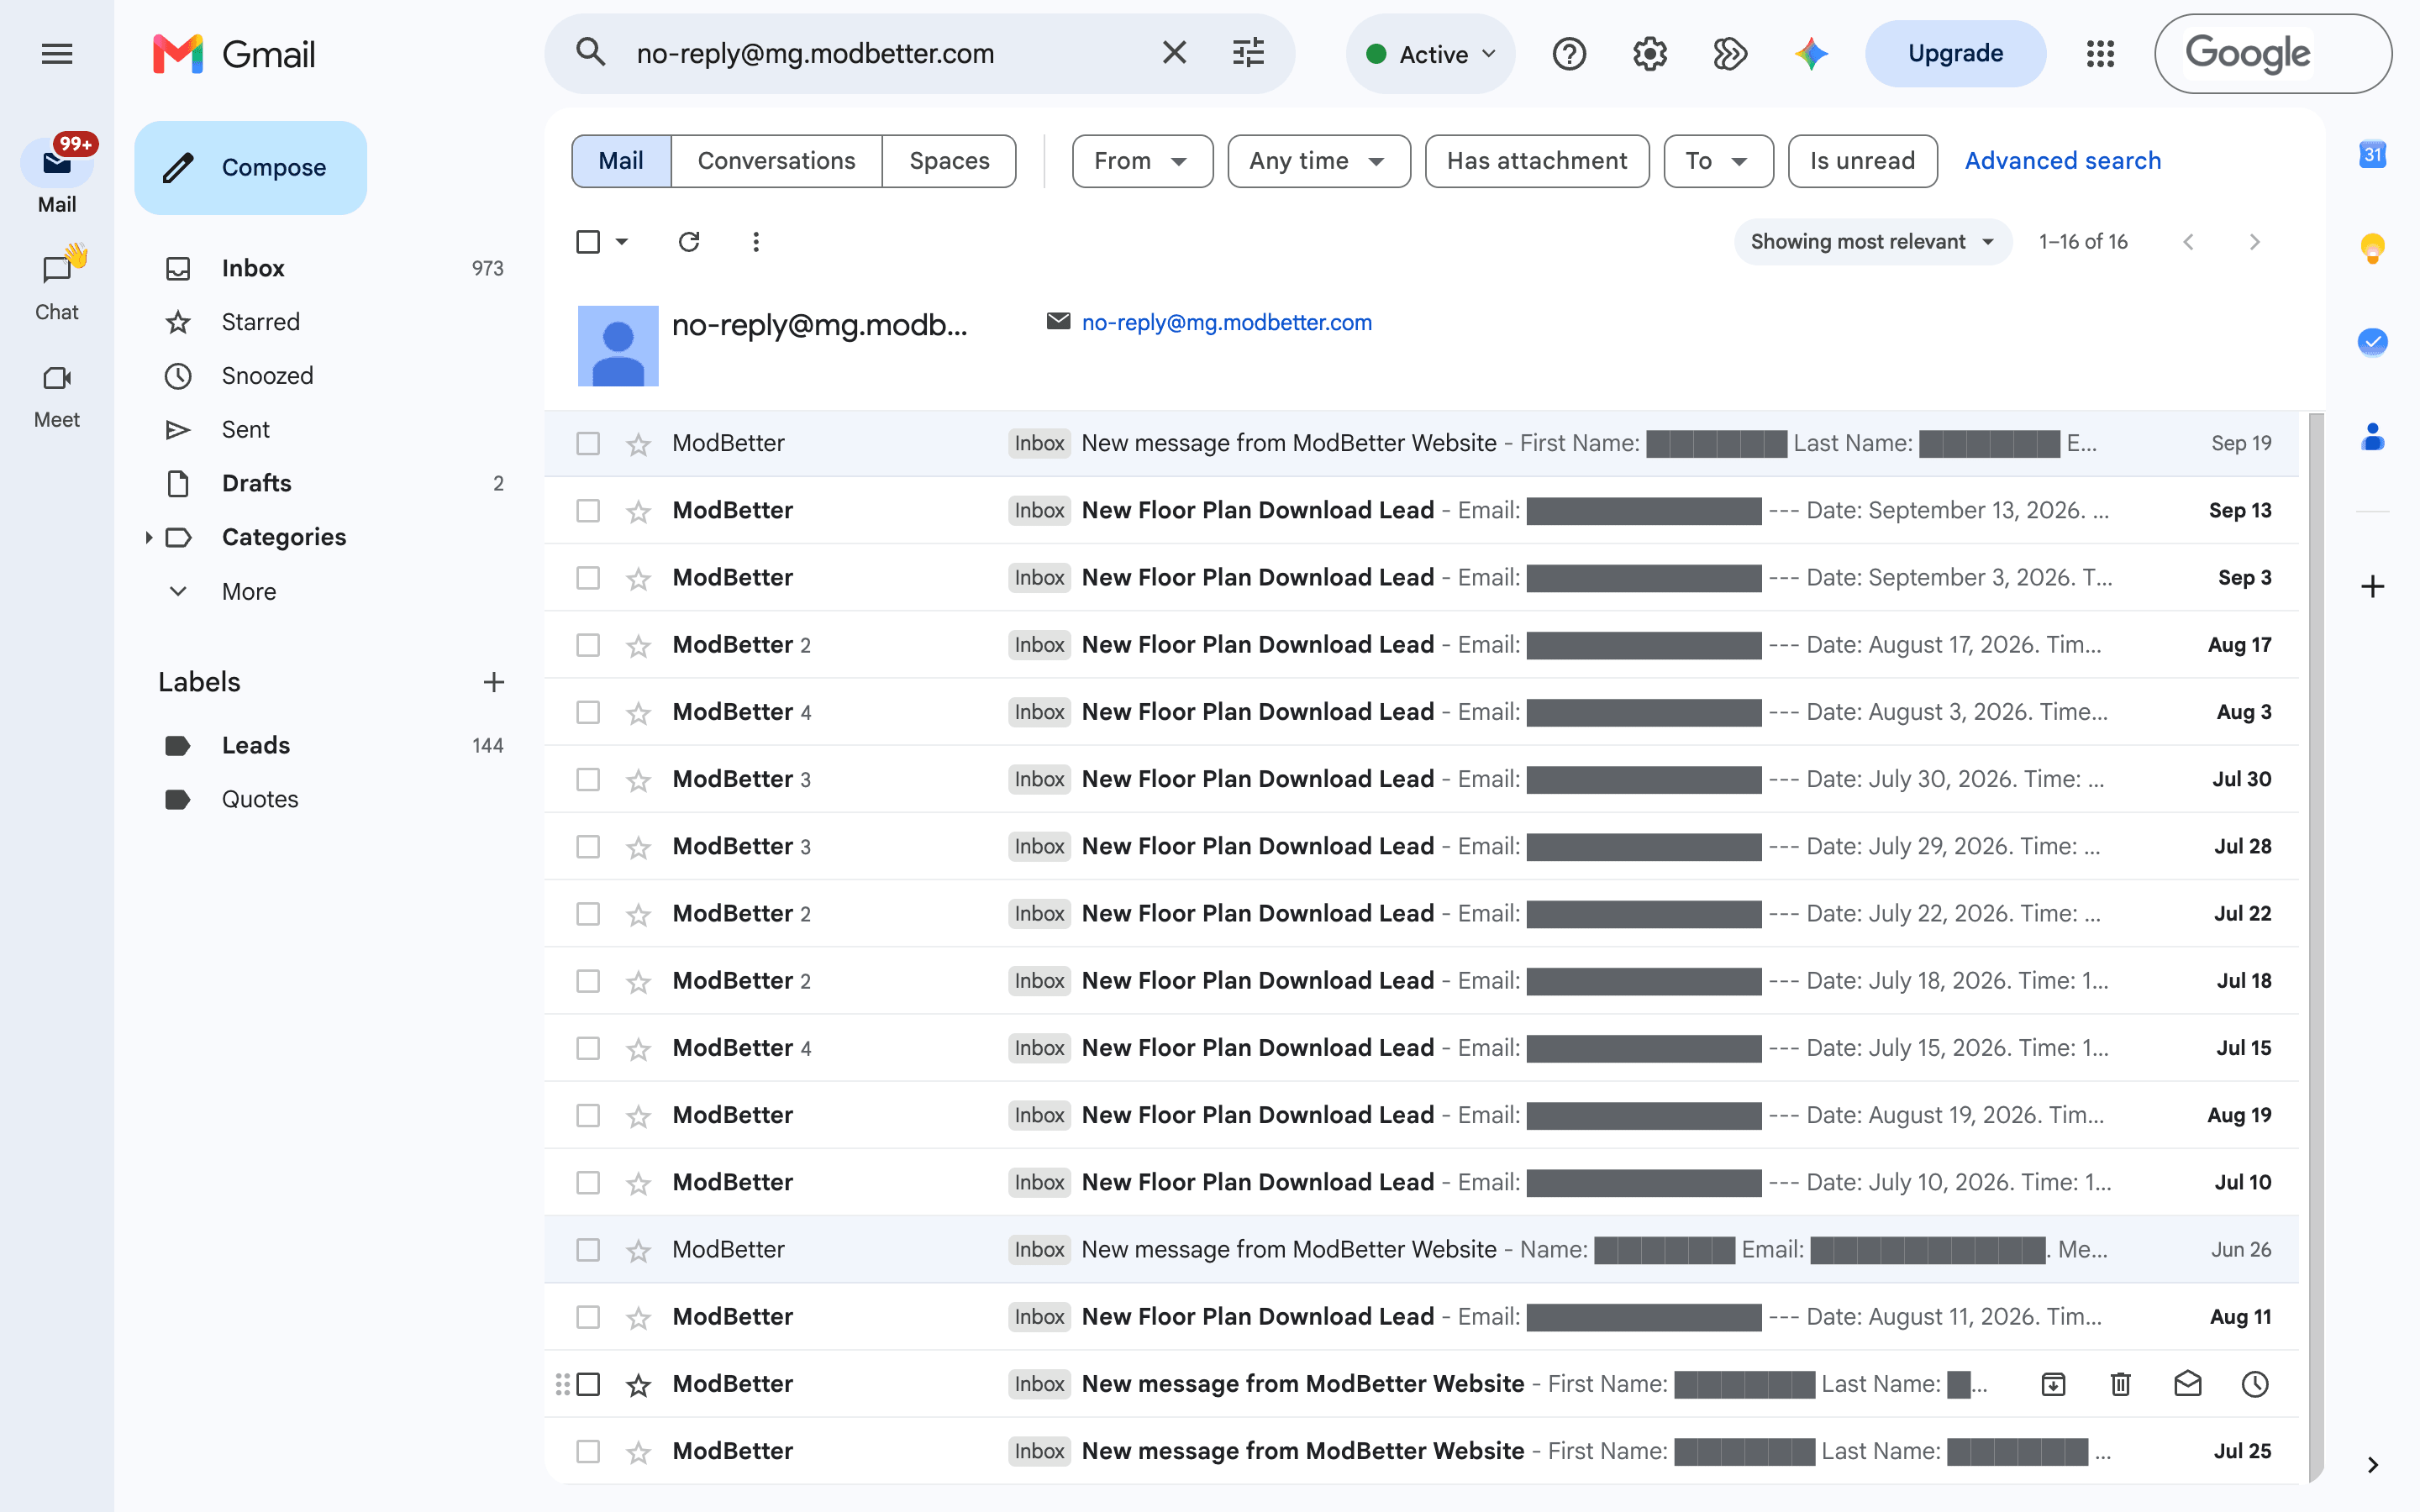Image resolution: width=2420 pixels, height=1512 pixels.
Task: Switch to the Conversations tab
Action: click(776, 161)
